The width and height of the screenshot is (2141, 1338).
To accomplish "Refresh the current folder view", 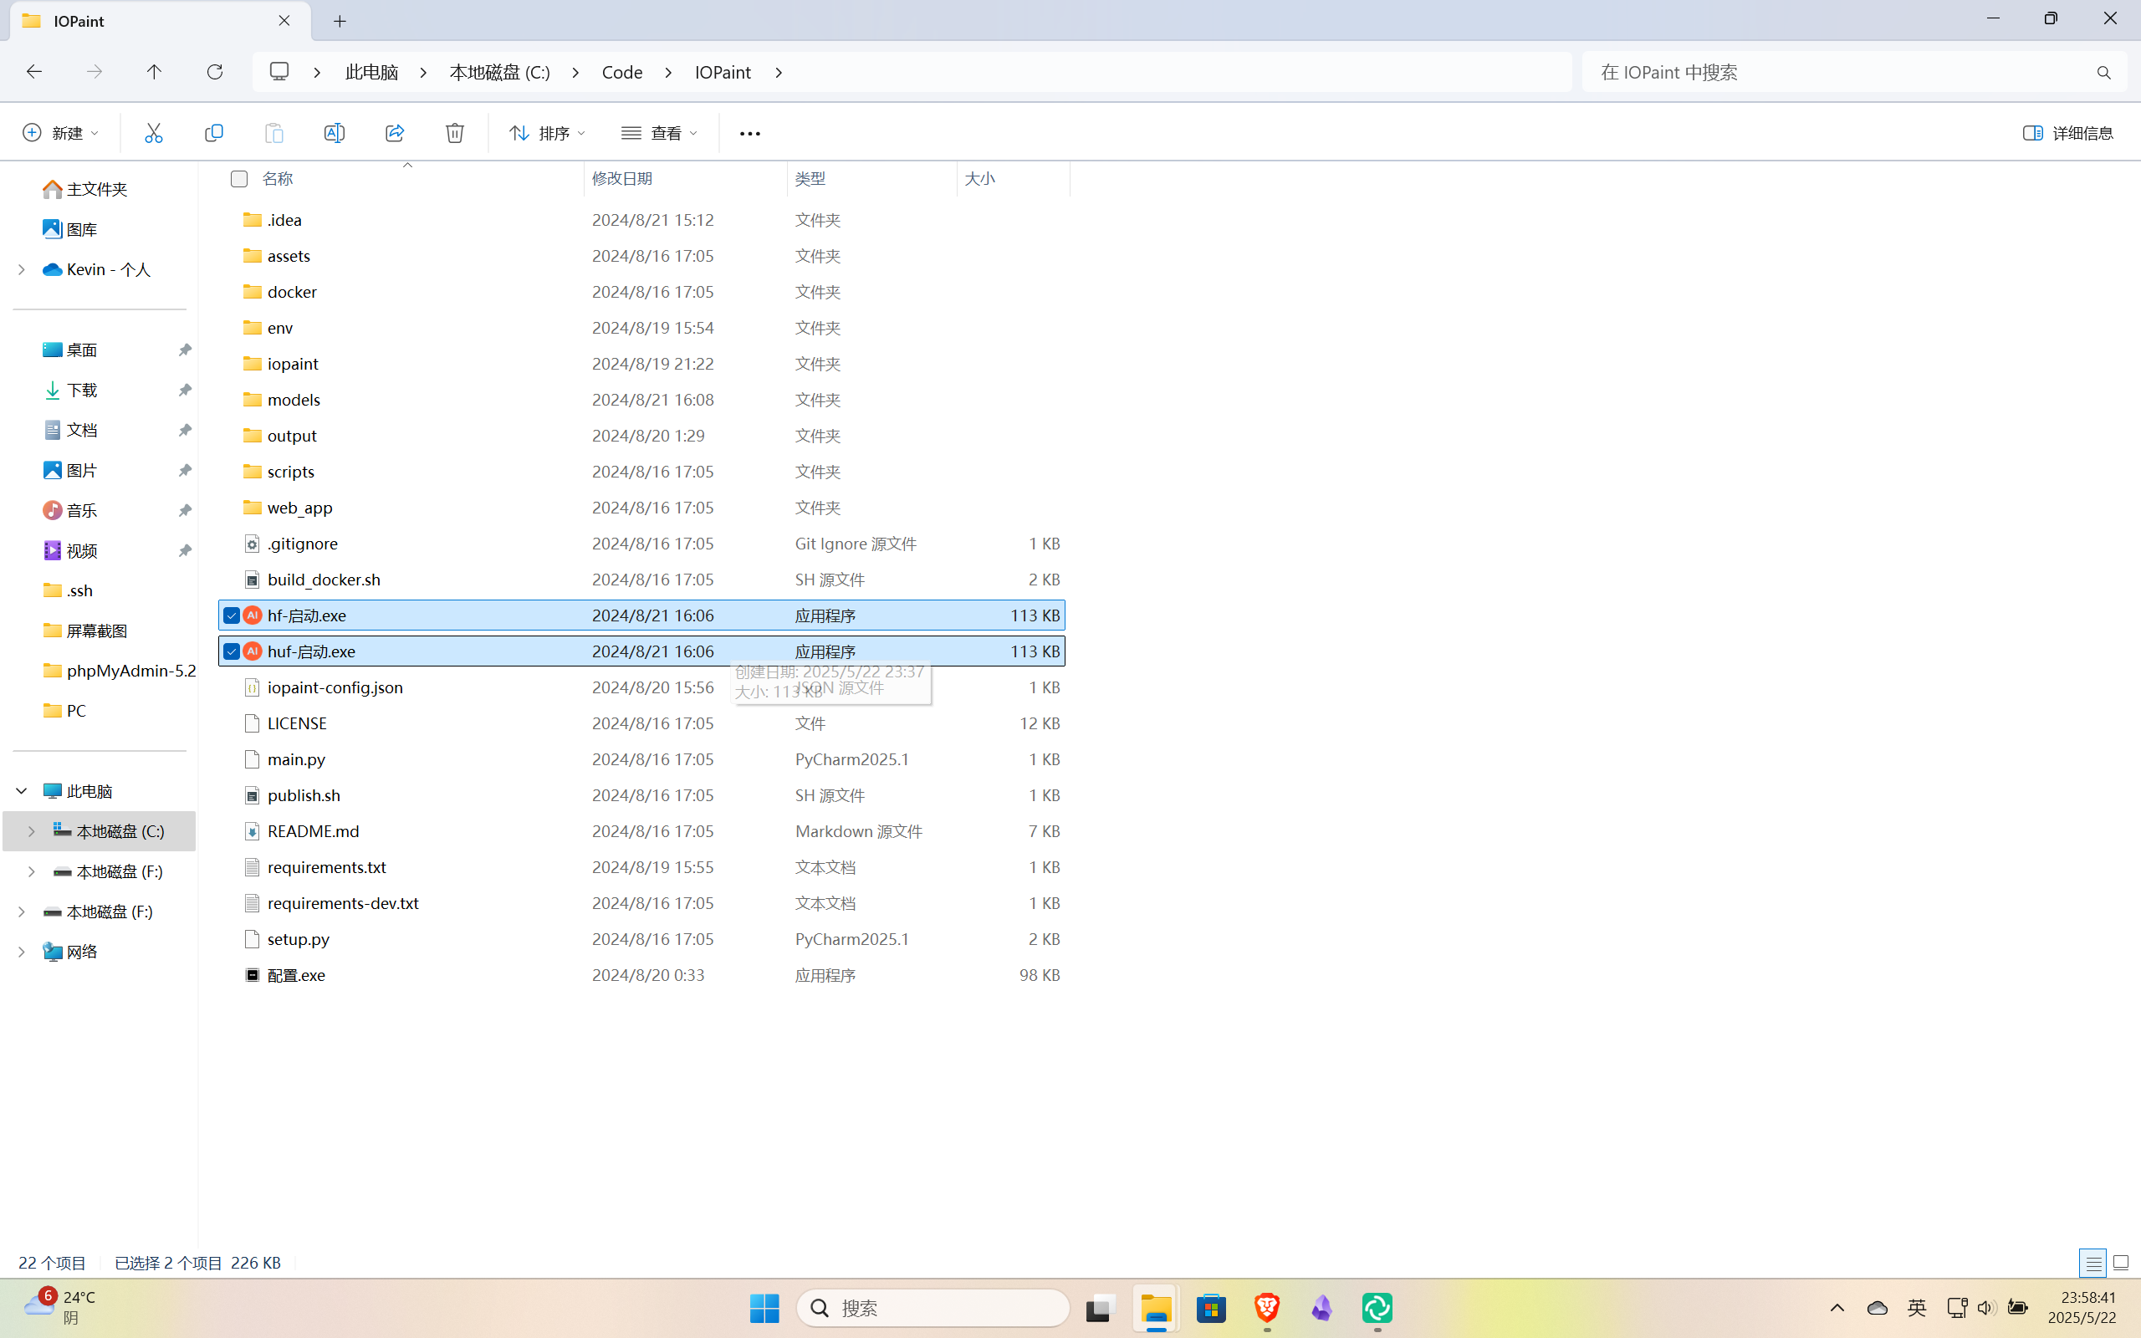I will click(x=214, y=72).
